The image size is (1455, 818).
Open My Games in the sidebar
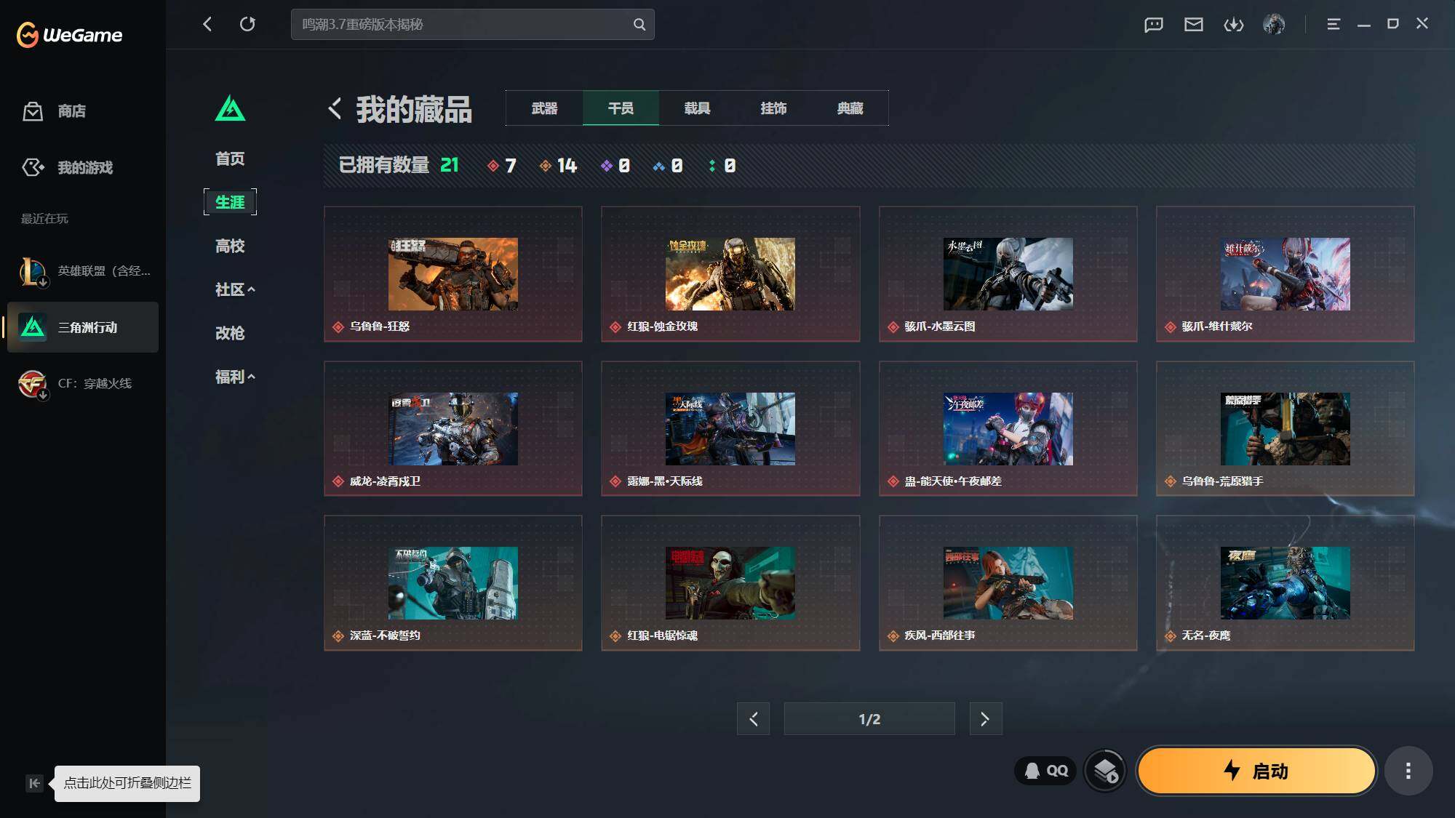point(68,168)
